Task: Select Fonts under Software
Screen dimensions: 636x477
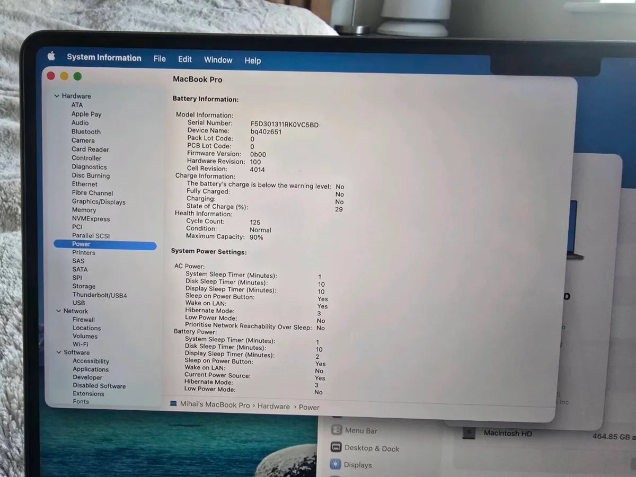Action: 81,402
